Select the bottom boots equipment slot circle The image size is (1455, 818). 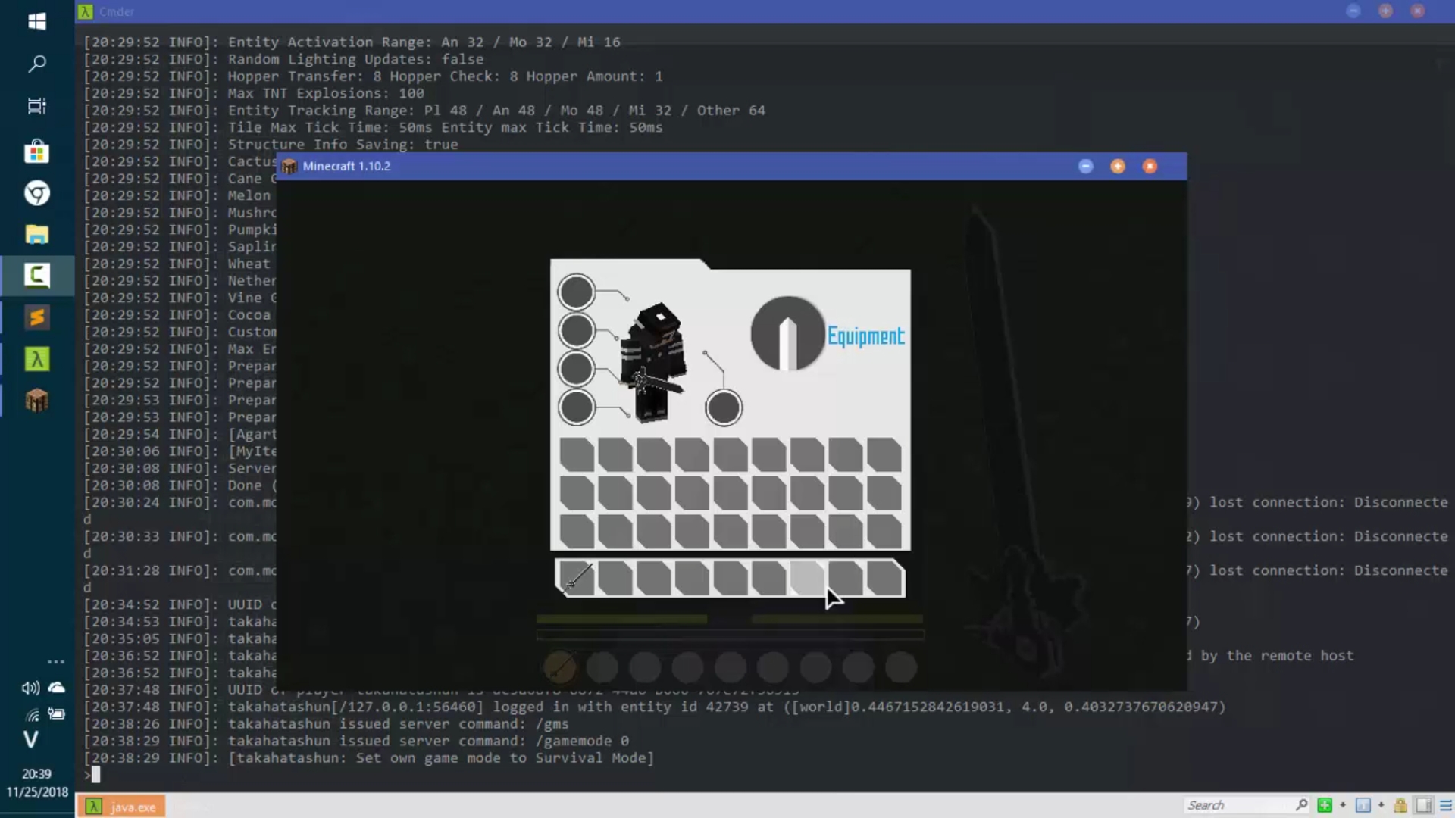[x=576, y=407]
